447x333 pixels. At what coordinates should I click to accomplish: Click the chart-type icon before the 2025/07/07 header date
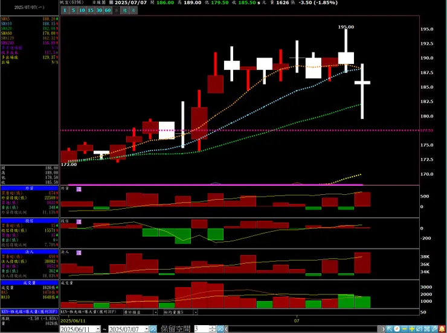click(x=112, y=2)
